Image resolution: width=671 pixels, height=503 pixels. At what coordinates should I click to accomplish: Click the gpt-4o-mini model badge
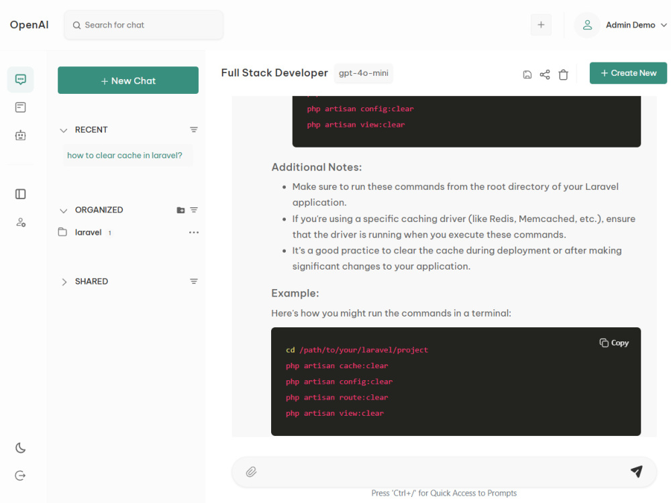(x=363, y=73)
